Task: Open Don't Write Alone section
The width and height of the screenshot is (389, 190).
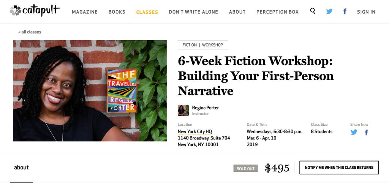Action: point(193,12)
